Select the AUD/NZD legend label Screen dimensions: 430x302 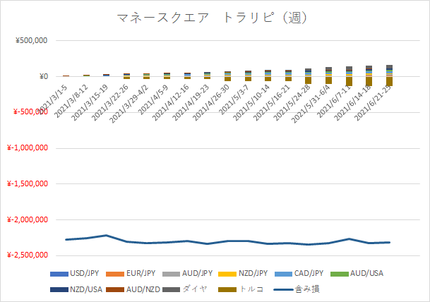click(143, 289)
